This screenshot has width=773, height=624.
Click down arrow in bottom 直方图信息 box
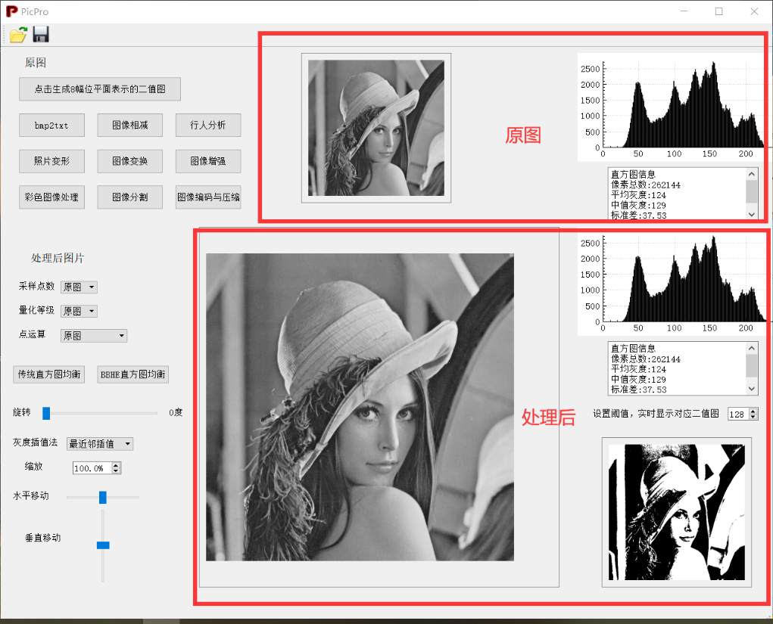(x=751, y=389)
